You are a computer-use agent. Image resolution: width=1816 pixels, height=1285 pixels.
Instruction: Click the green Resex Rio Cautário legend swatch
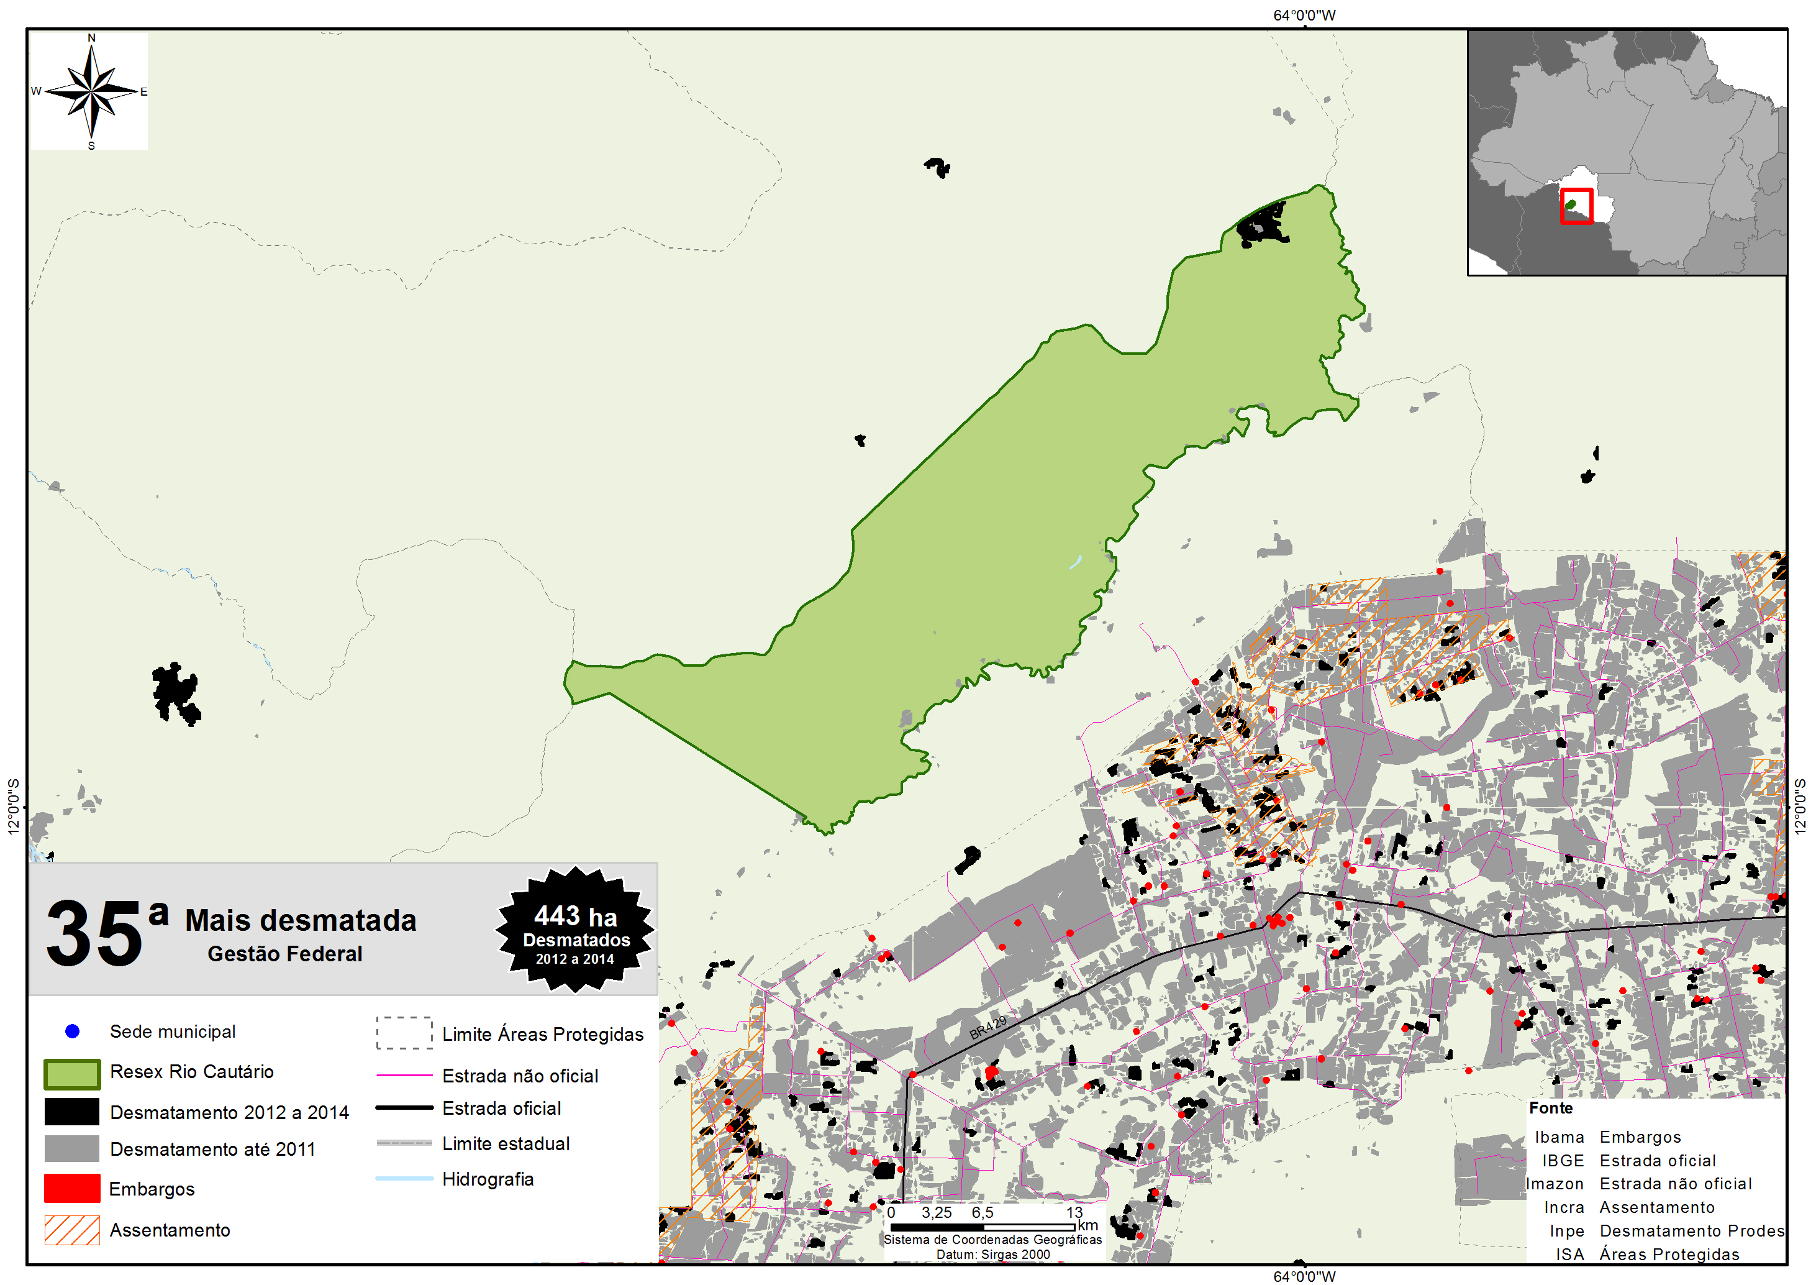coord(72,1074)
